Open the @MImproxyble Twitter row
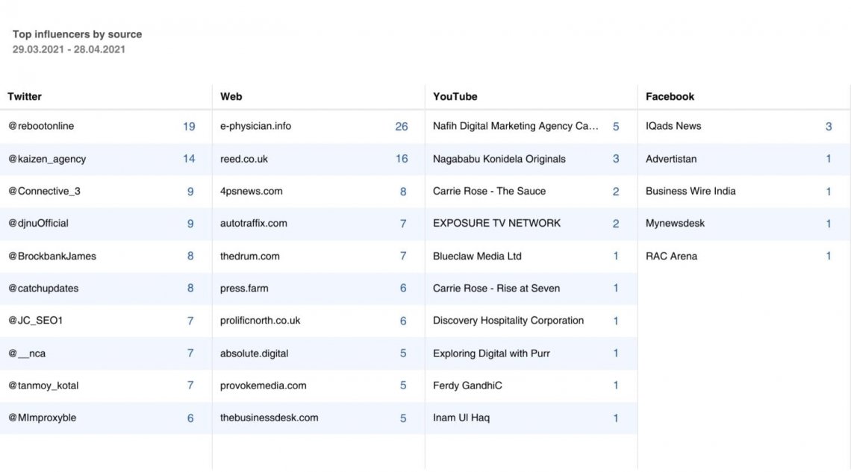 [x=43, y=418]
